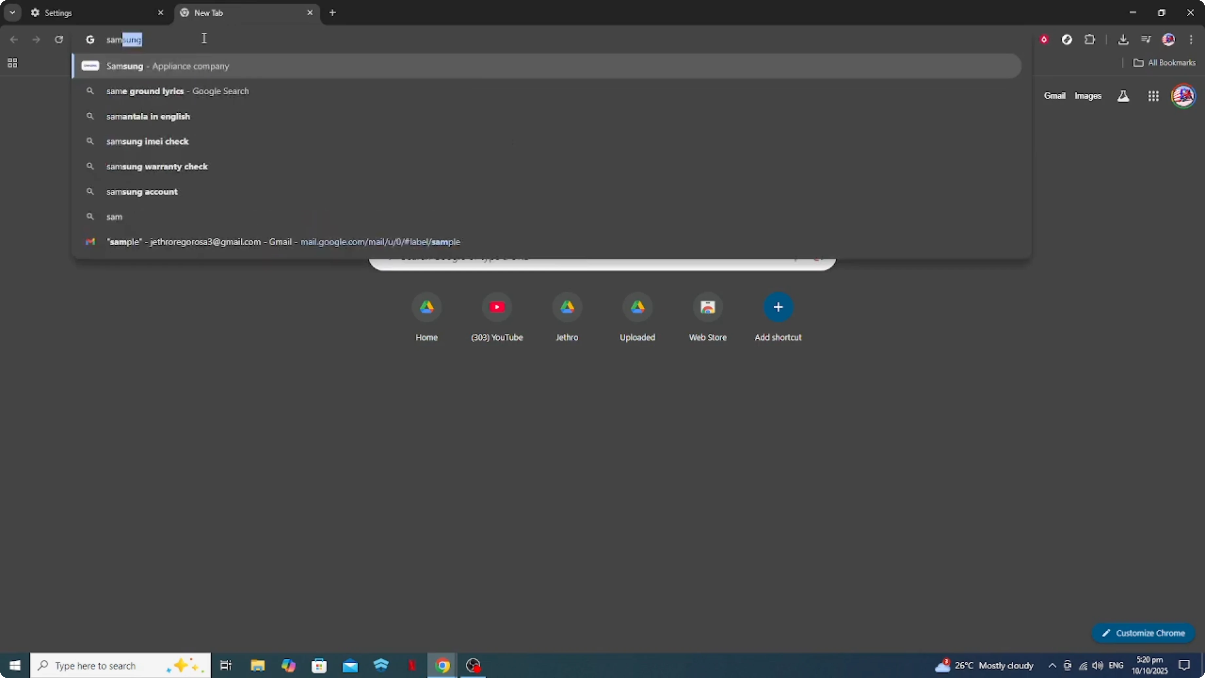This screenshot has height=678, width=1205.
Task: Open the weather widget '26°C Mostly cloudy'
Action: click(984, 665)
